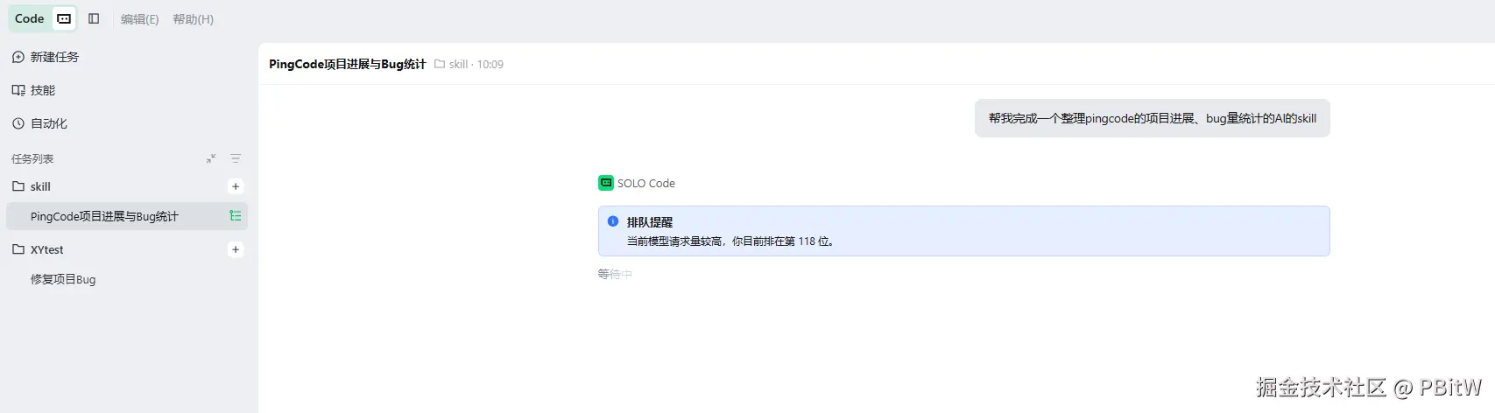
Task: Click the 排队提醒 heading
Action: coord(650,222)
